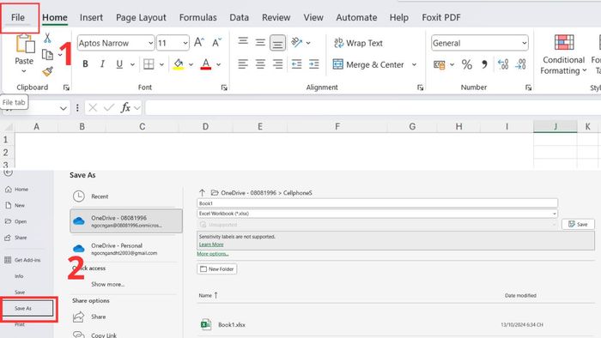
Task: Select column J header
Action: (555, 126)
